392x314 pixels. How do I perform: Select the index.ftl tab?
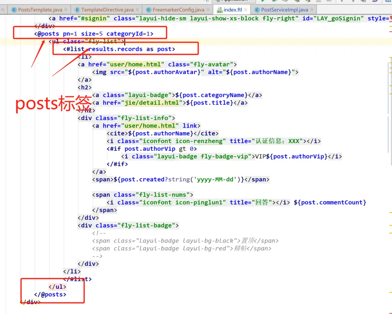[x=233, y=10]
